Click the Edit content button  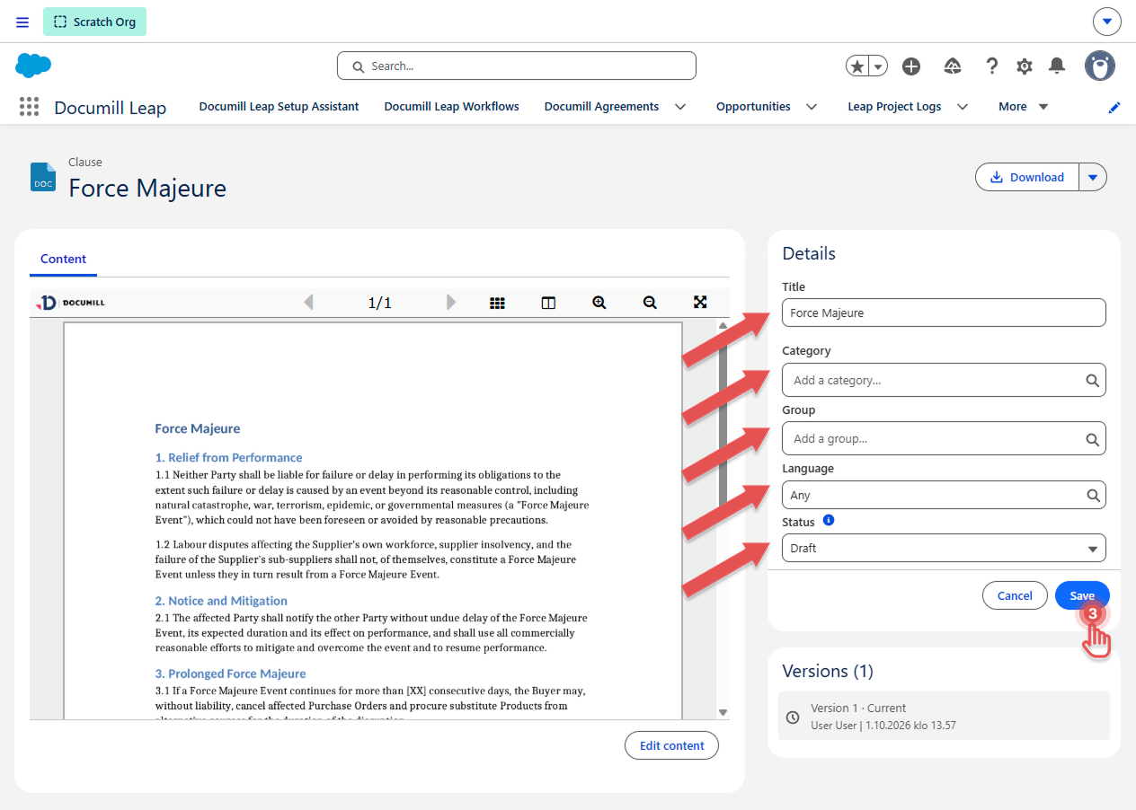click(x=672, y=745)
